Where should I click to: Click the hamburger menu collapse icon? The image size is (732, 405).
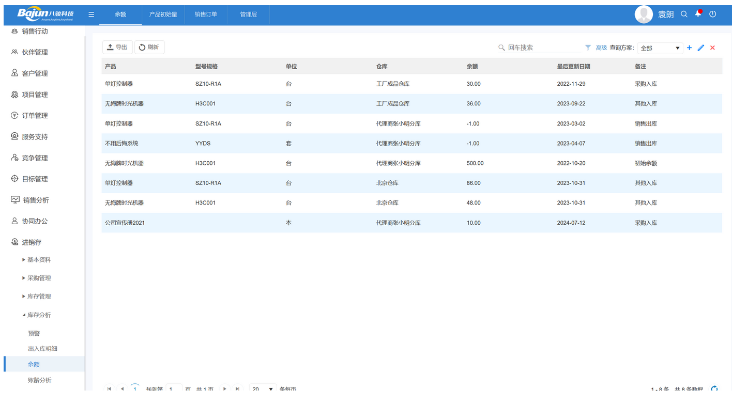91,14
